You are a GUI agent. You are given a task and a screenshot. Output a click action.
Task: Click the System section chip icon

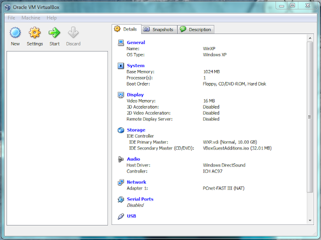coord(121,65)
